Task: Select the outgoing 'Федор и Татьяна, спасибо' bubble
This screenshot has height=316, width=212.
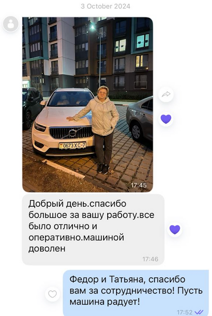Action: point(136,293)
